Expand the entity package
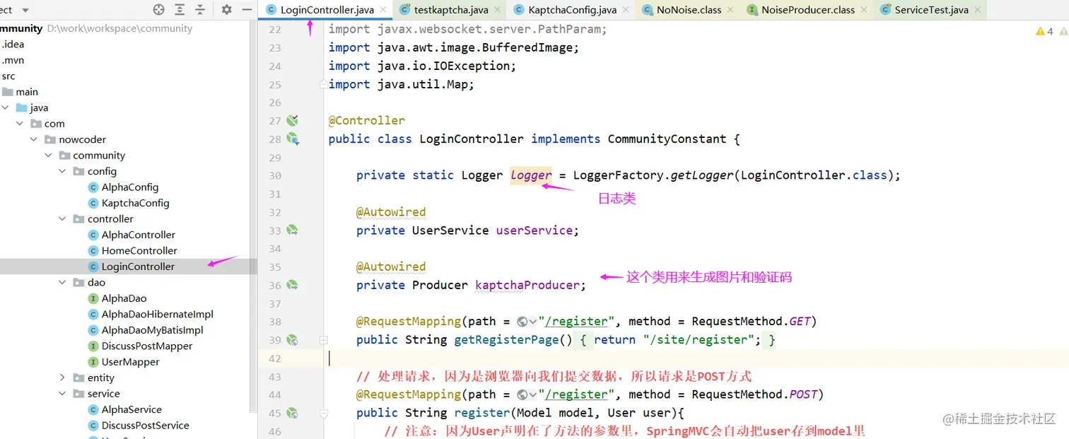Image resolution: width=1069 pixels, height=439 pixels. coord(62,378)
